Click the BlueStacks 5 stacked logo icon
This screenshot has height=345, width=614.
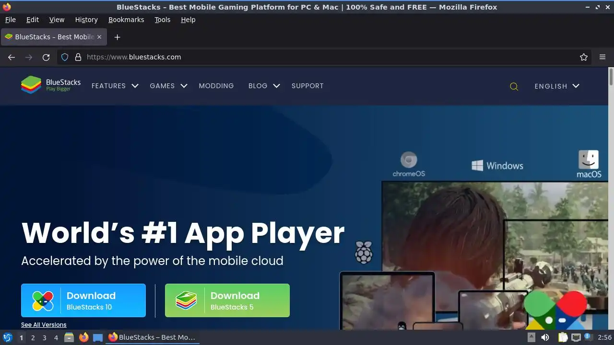(x=186, y=301)
